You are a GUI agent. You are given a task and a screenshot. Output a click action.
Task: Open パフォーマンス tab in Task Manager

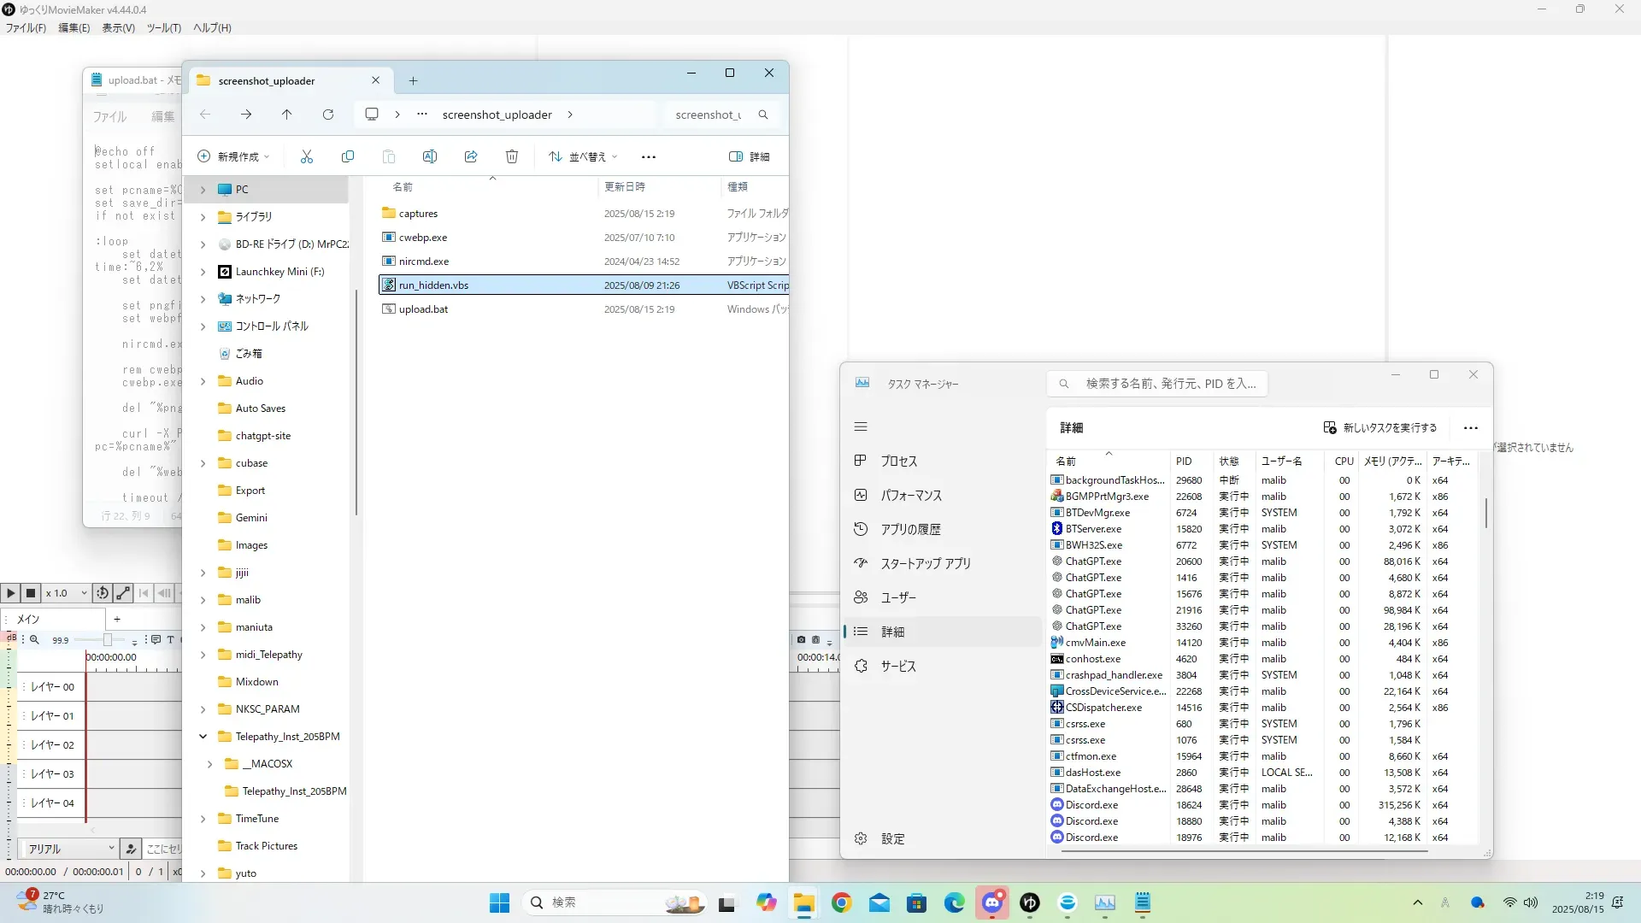coord(911,495)
